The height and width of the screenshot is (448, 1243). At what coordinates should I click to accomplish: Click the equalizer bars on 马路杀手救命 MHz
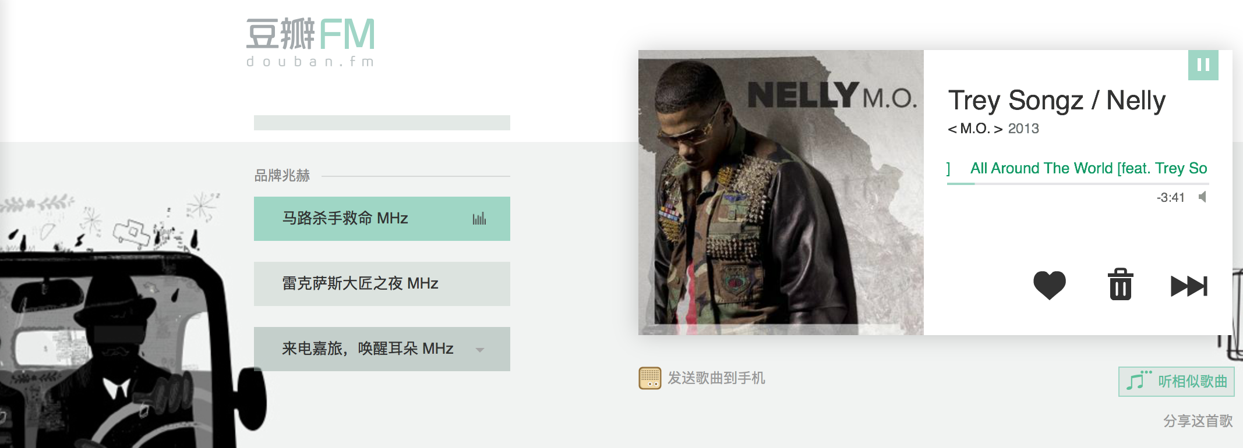pos(479,219)
